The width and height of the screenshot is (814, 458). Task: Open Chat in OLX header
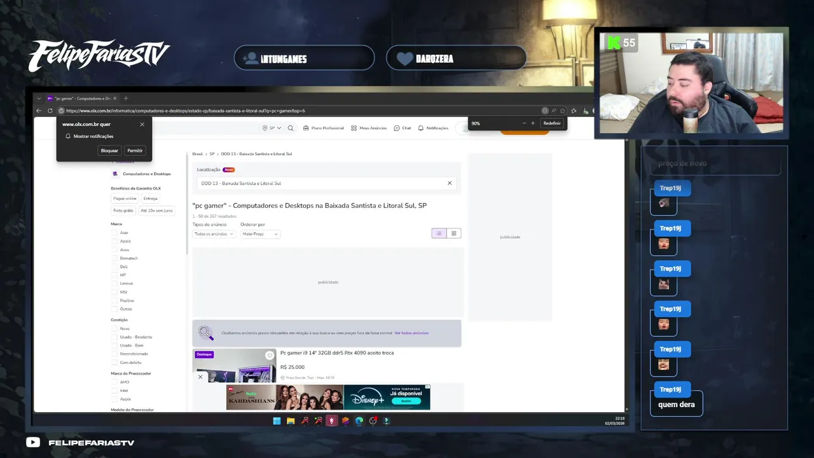(x=403, y=128)
